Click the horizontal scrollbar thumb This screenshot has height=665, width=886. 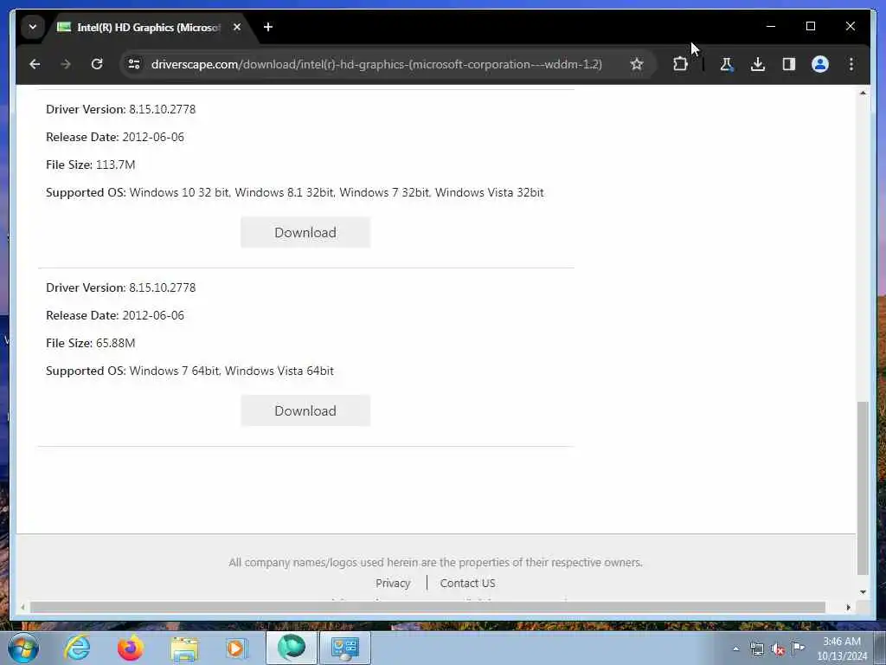pyautogui.click(x=427, y=607)
